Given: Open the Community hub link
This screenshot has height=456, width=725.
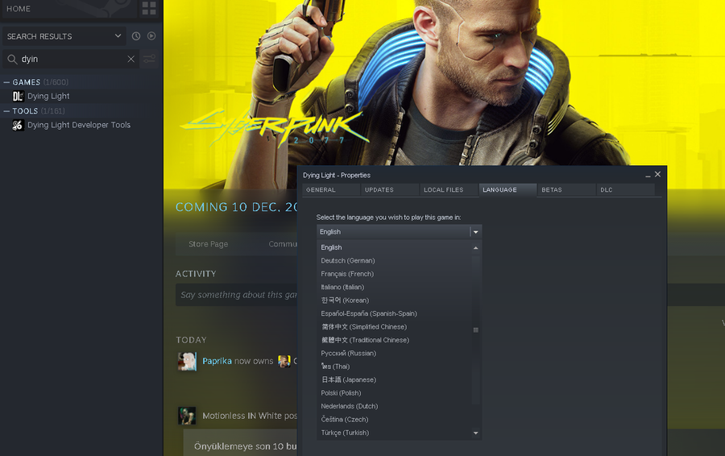Looking at the screenshot, I should click(283, 244).
